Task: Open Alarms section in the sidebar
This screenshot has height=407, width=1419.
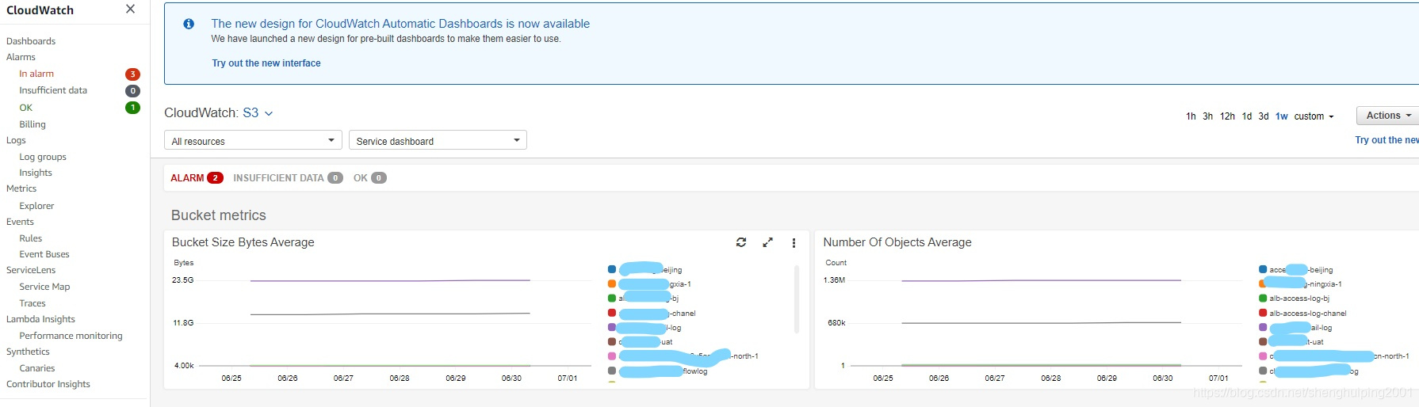Action: [21, 57]
